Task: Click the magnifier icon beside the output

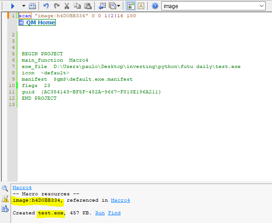Action: 5,188
